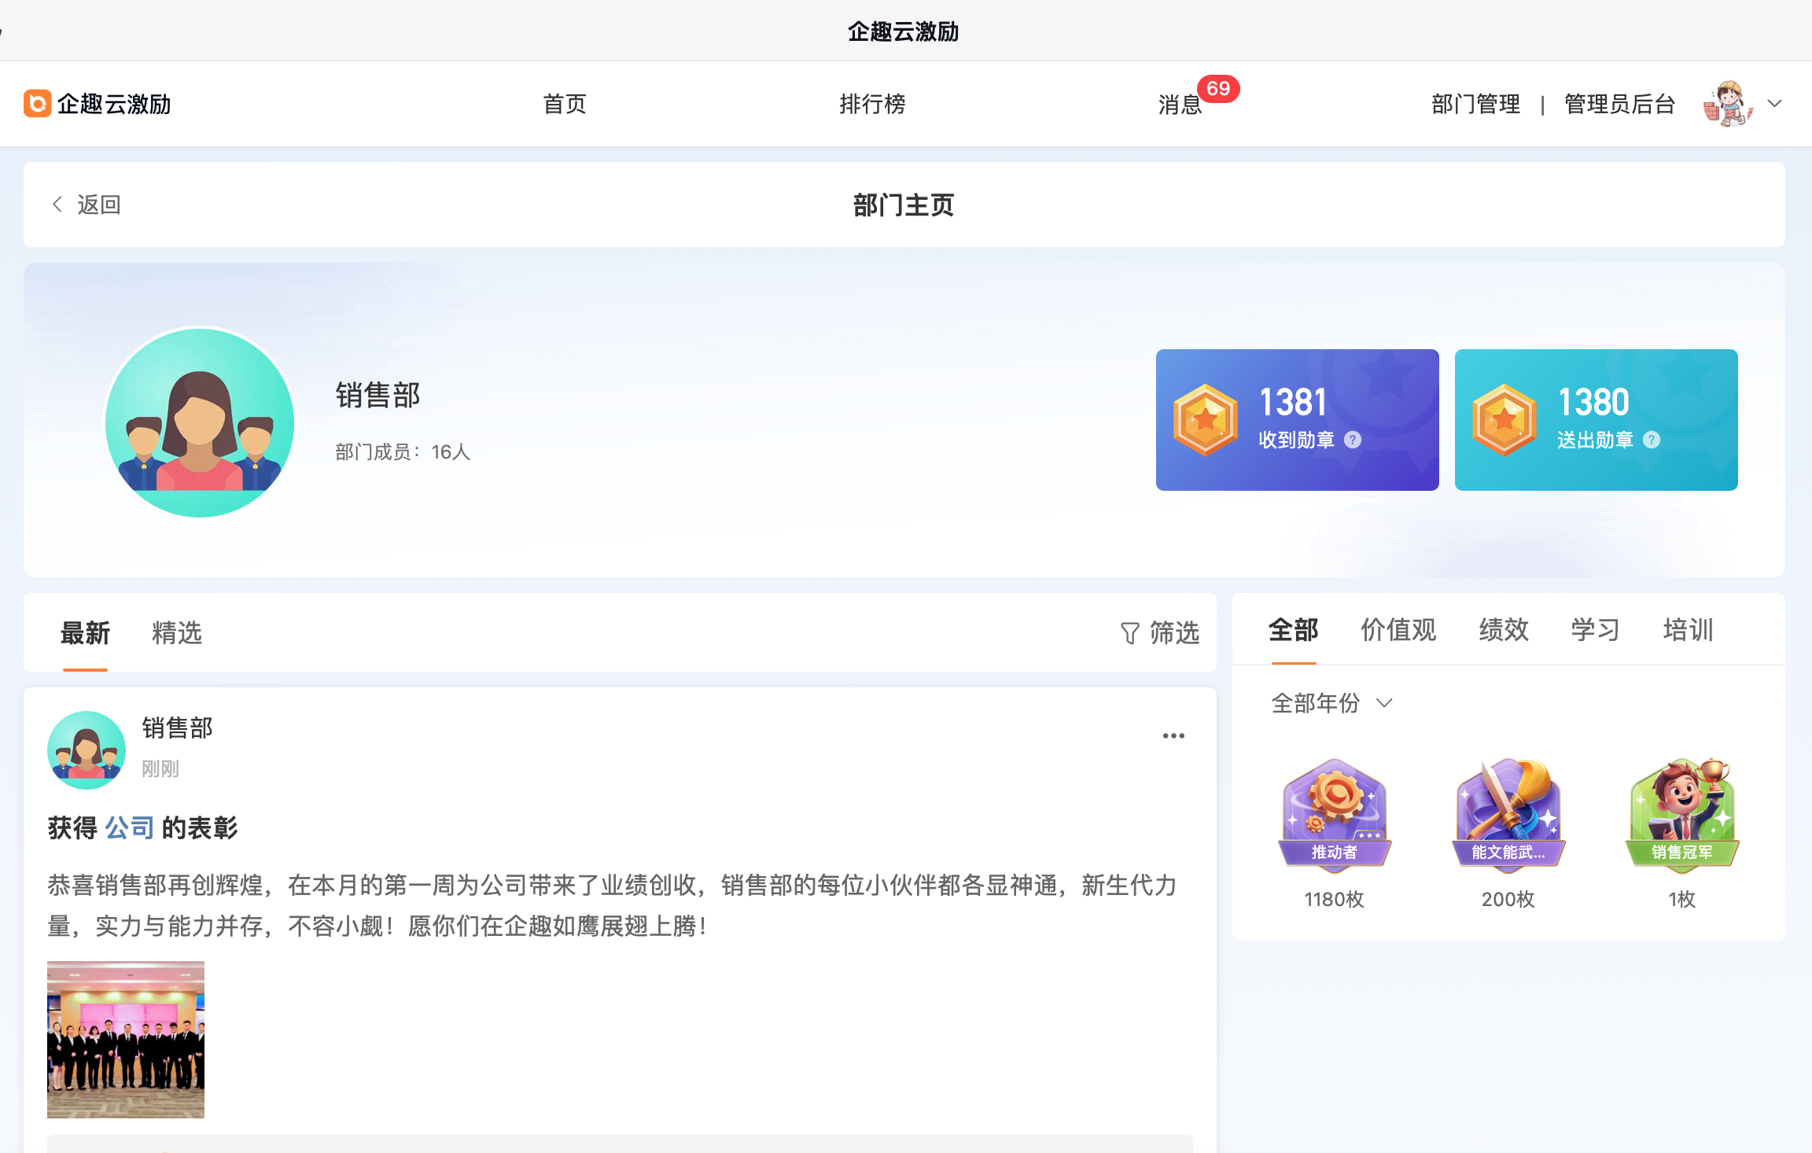
Task: Click the 推动者 badge icon
Action: (1335, 813)
